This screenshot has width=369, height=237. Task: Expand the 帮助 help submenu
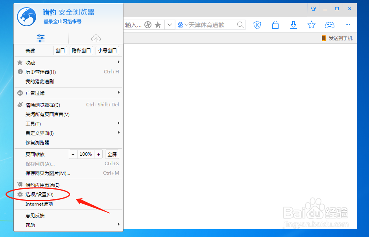(x=68, y=225)
